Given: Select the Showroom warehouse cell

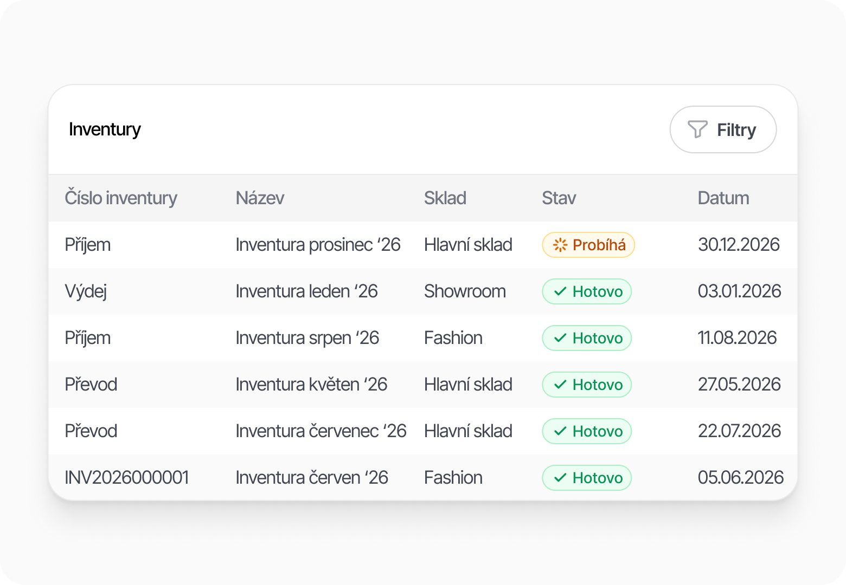Looking at the screenshot, I should pos(465,291).
